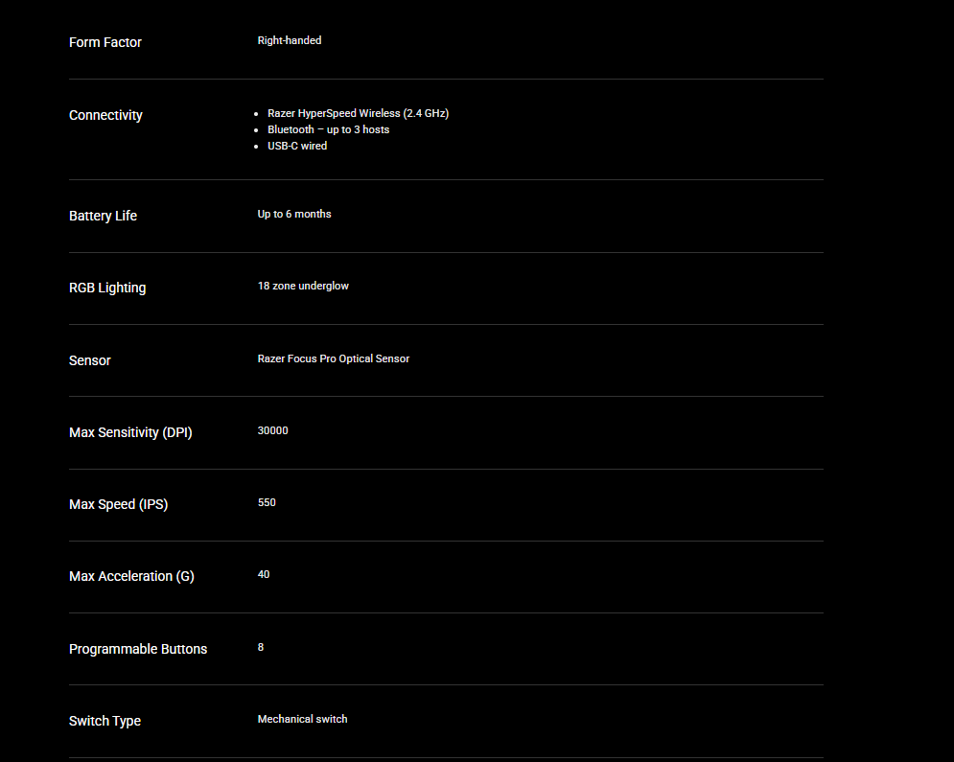The image size is (954, 762).
Task: Select Razer Focus Pro Optical Sensor text
Action: (x=334, y=358)
